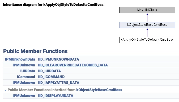Click the Public Member Functions heading
Viewport: 179px width, 102px height.
35,51
